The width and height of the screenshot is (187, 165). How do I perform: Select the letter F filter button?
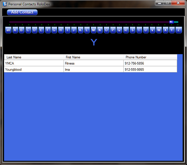(x=48, y=30)
